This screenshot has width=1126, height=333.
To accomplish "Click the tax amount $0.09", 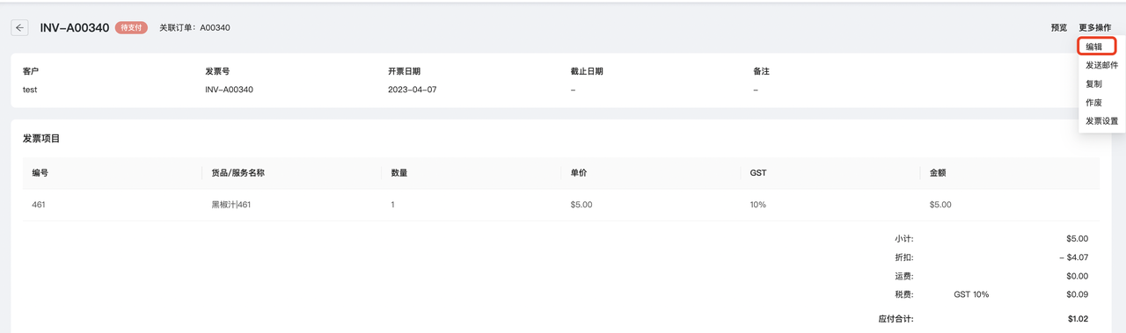I will [x=1078, y=294].
